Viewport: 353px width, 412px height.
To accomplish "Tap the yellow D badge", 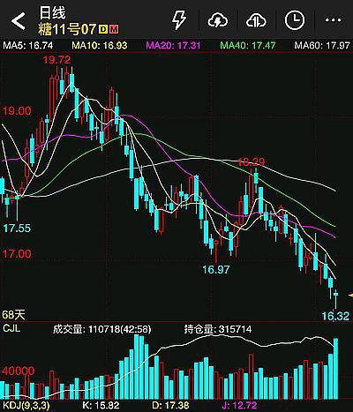I will point(103,29).
